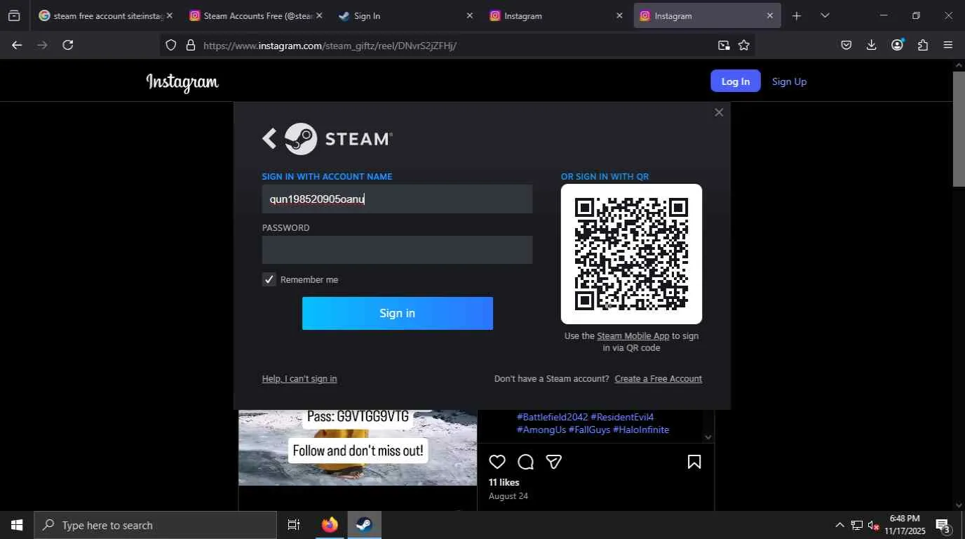
Task: Close the Steam sign-in dialog
Action: tap(719, 112)
